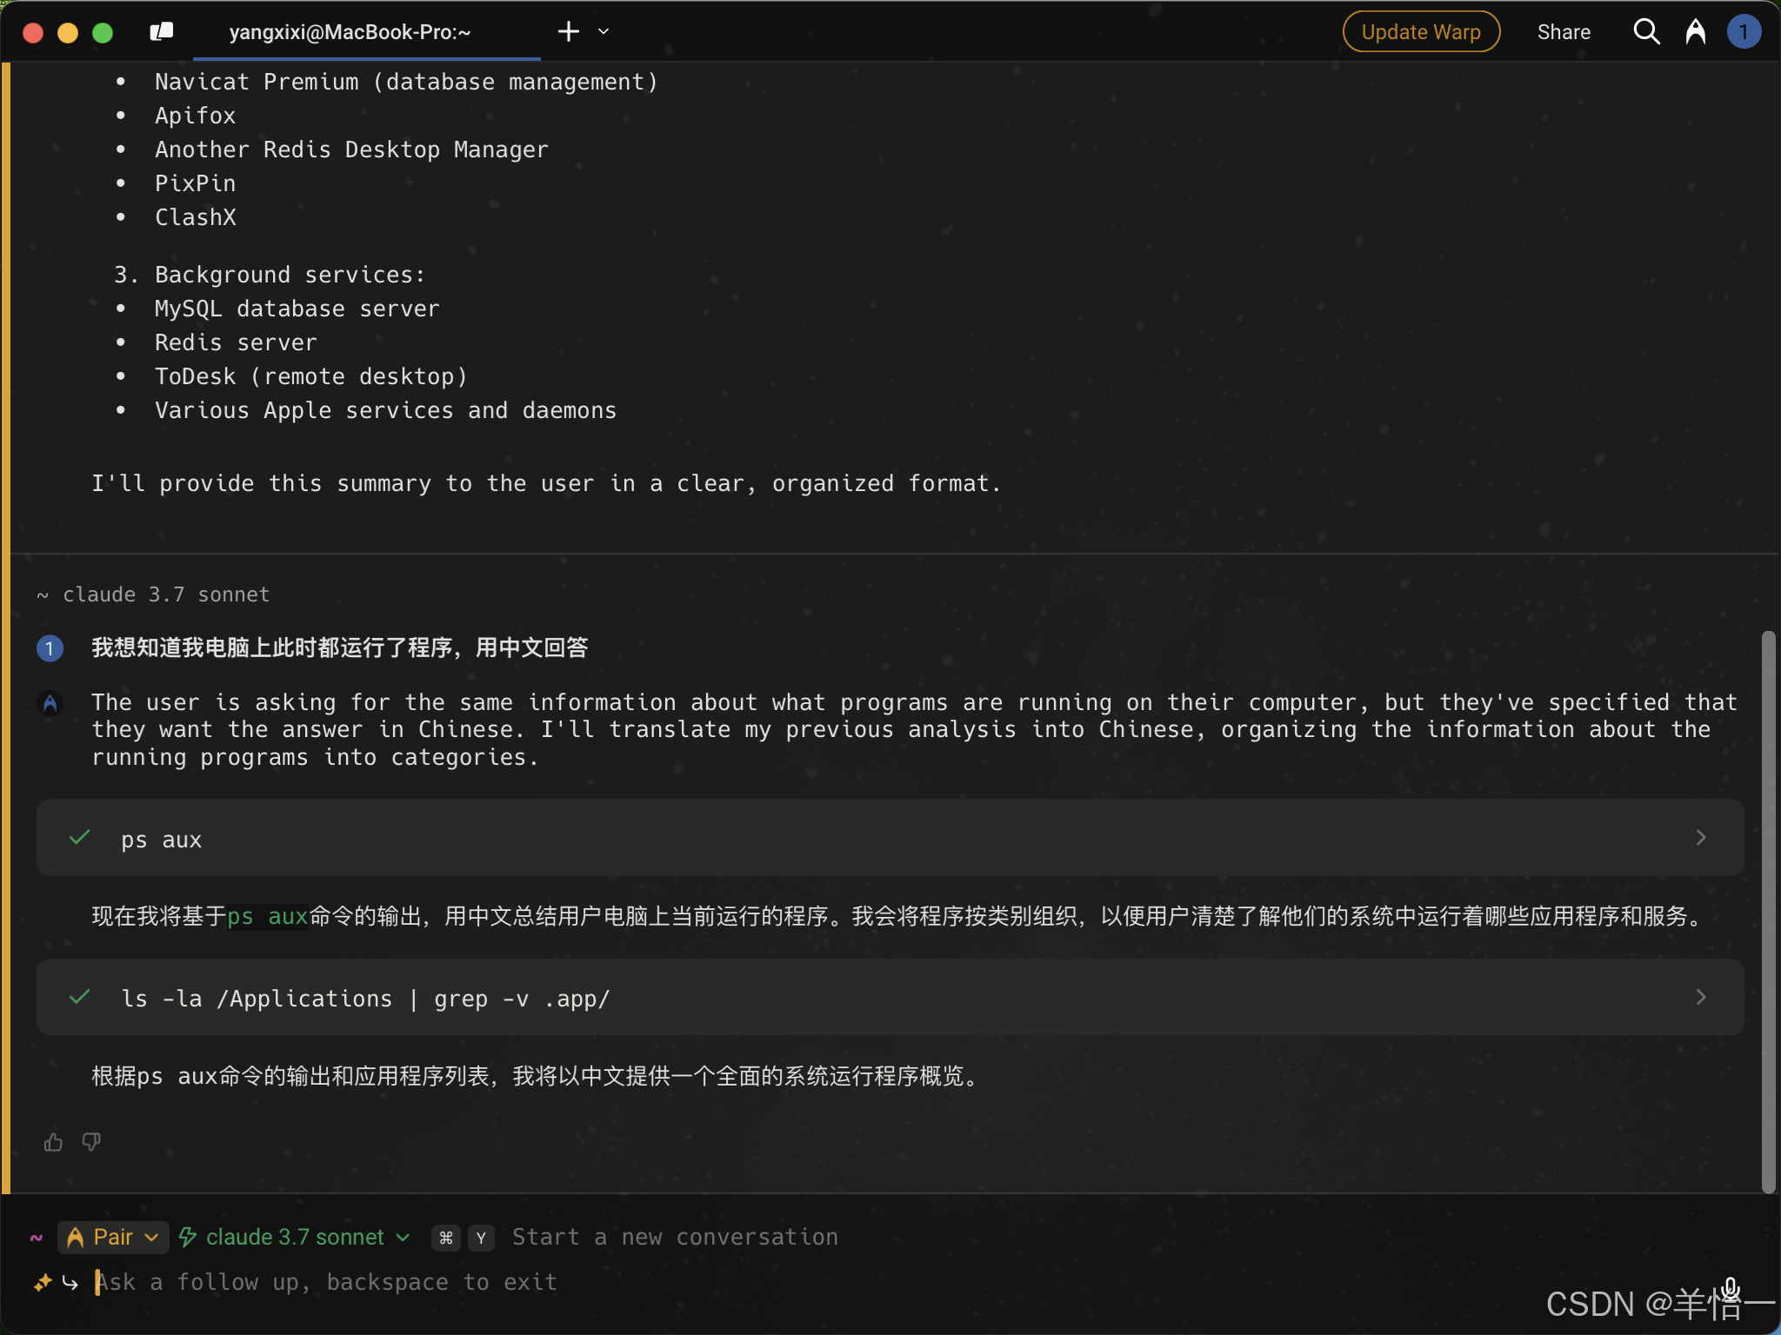1781x1335 pixels.
Task: Toggle the tabs panel icon next to traffic lights
Action: [162, 32]
